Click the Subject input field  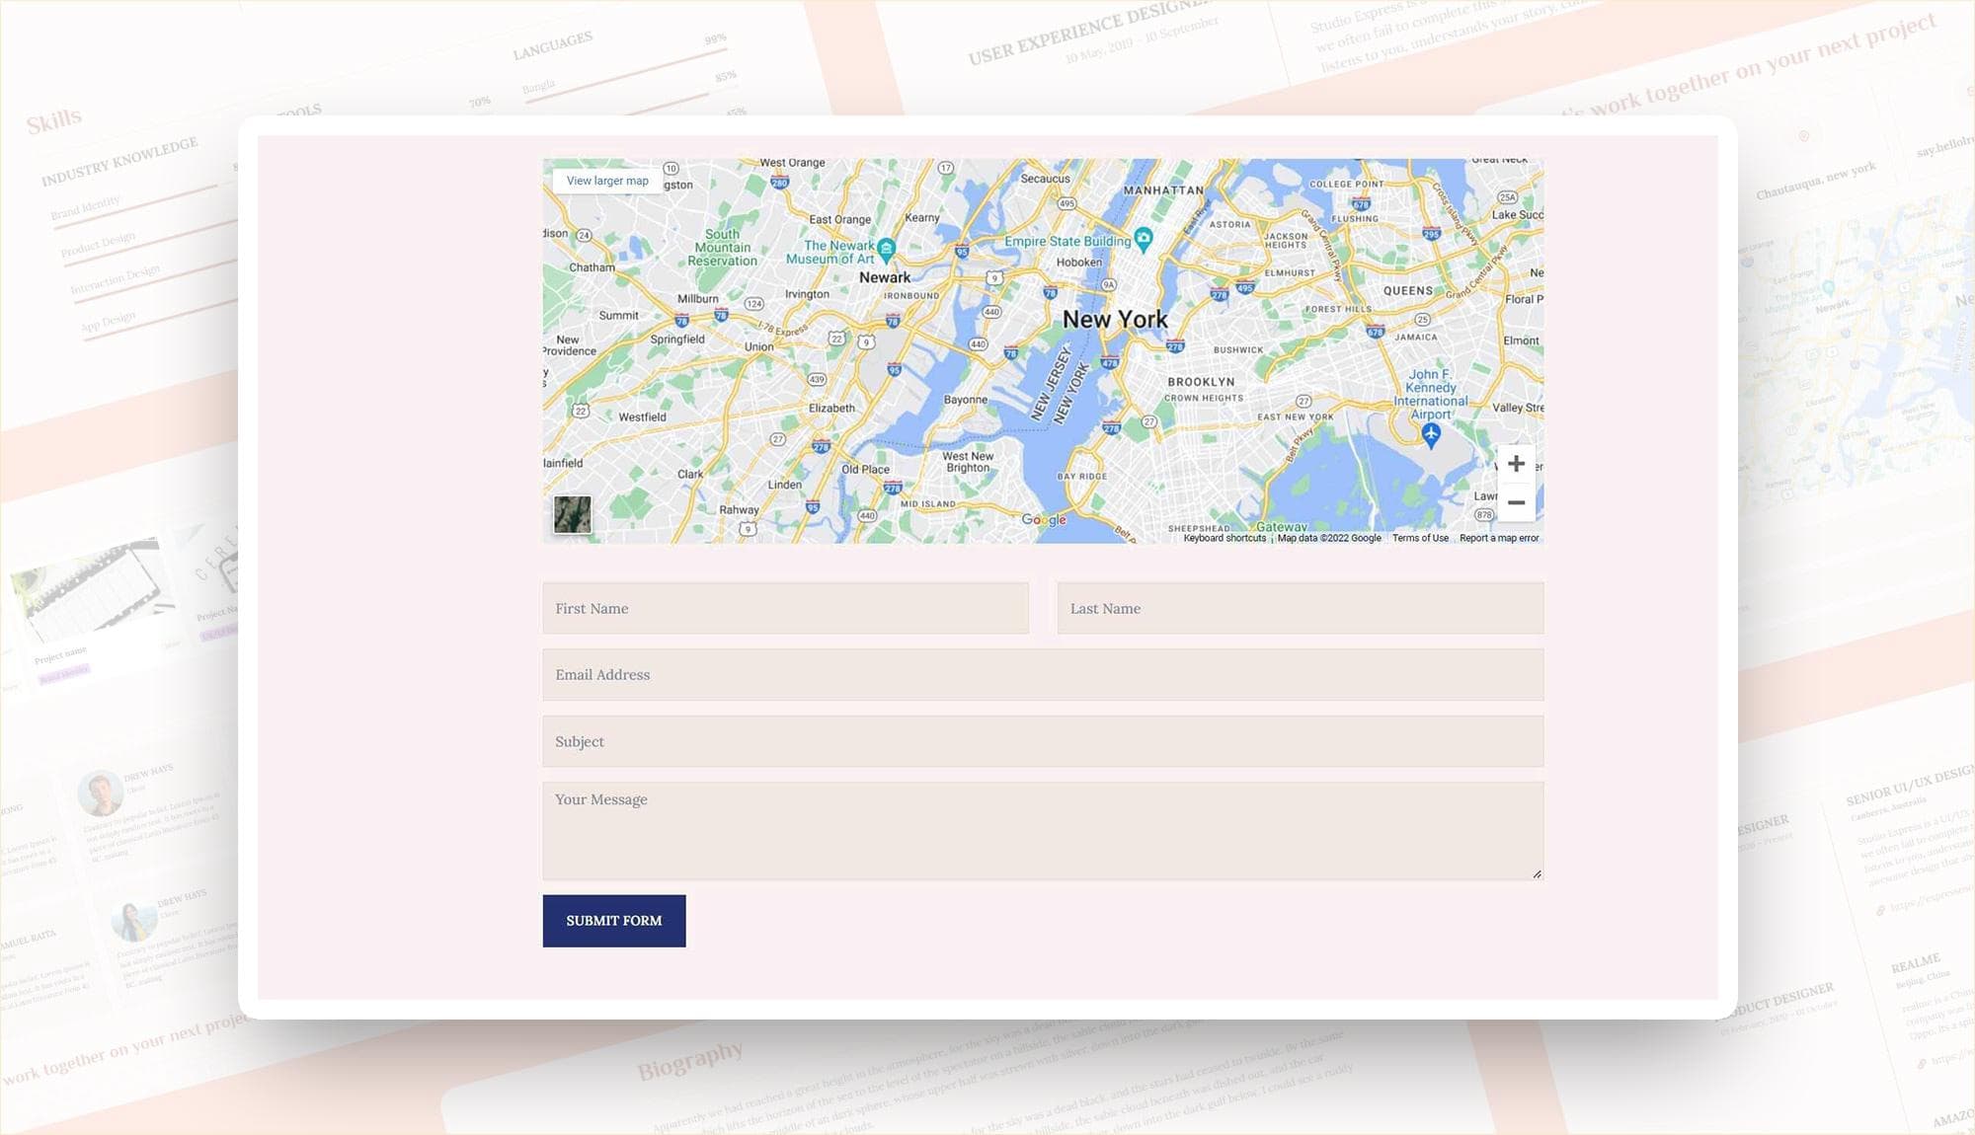1042,741
